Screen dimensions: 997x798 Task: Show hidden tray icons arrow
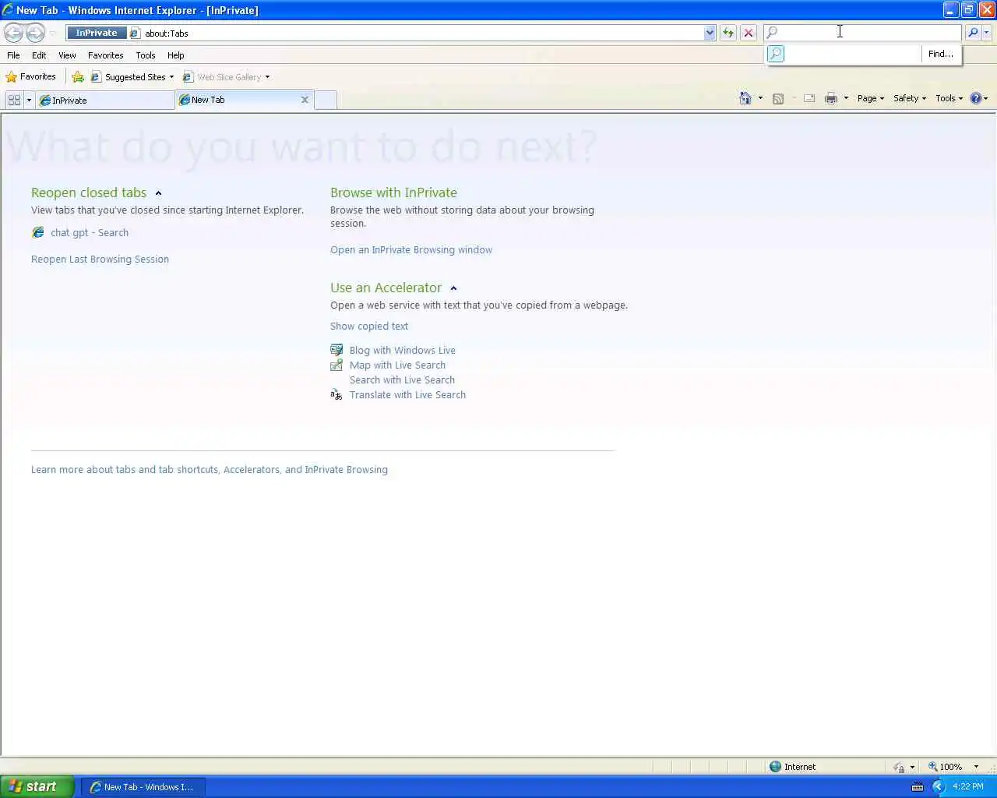tap(939, 786)
